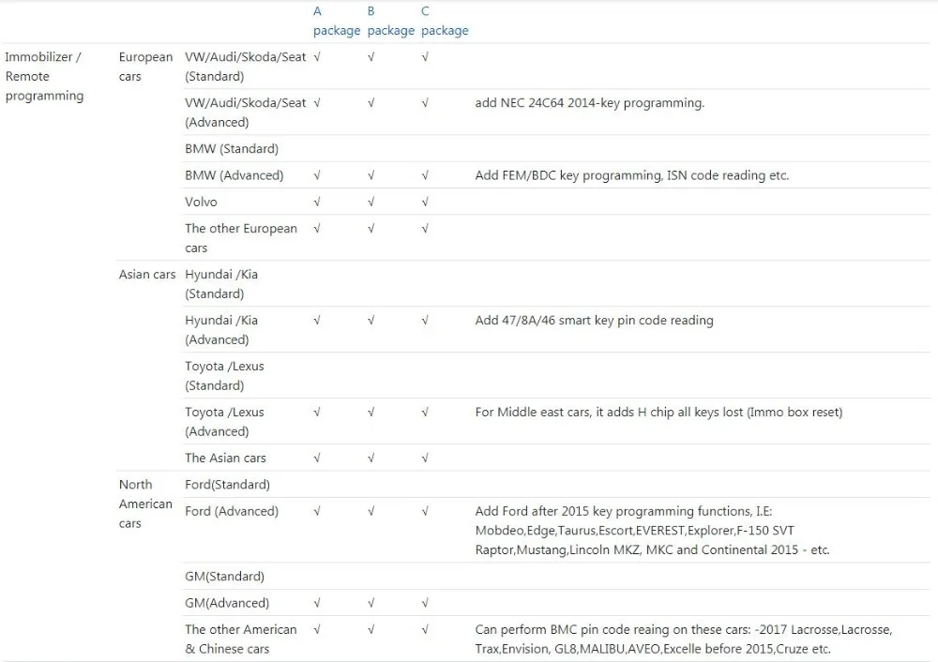This screenshot has width=938, height=662.
Task: Click C package checkmark for The Asian cars
Action: pyautogui.click(x=425, y=459)
